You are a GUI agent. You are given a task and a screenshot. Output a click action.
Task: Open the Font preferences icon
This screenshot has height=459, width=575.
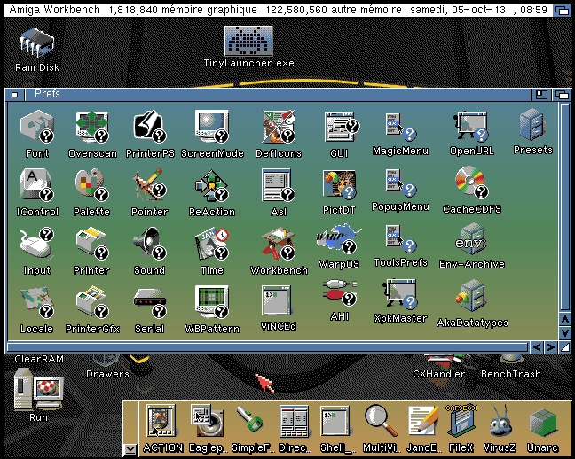coord(37,127)
